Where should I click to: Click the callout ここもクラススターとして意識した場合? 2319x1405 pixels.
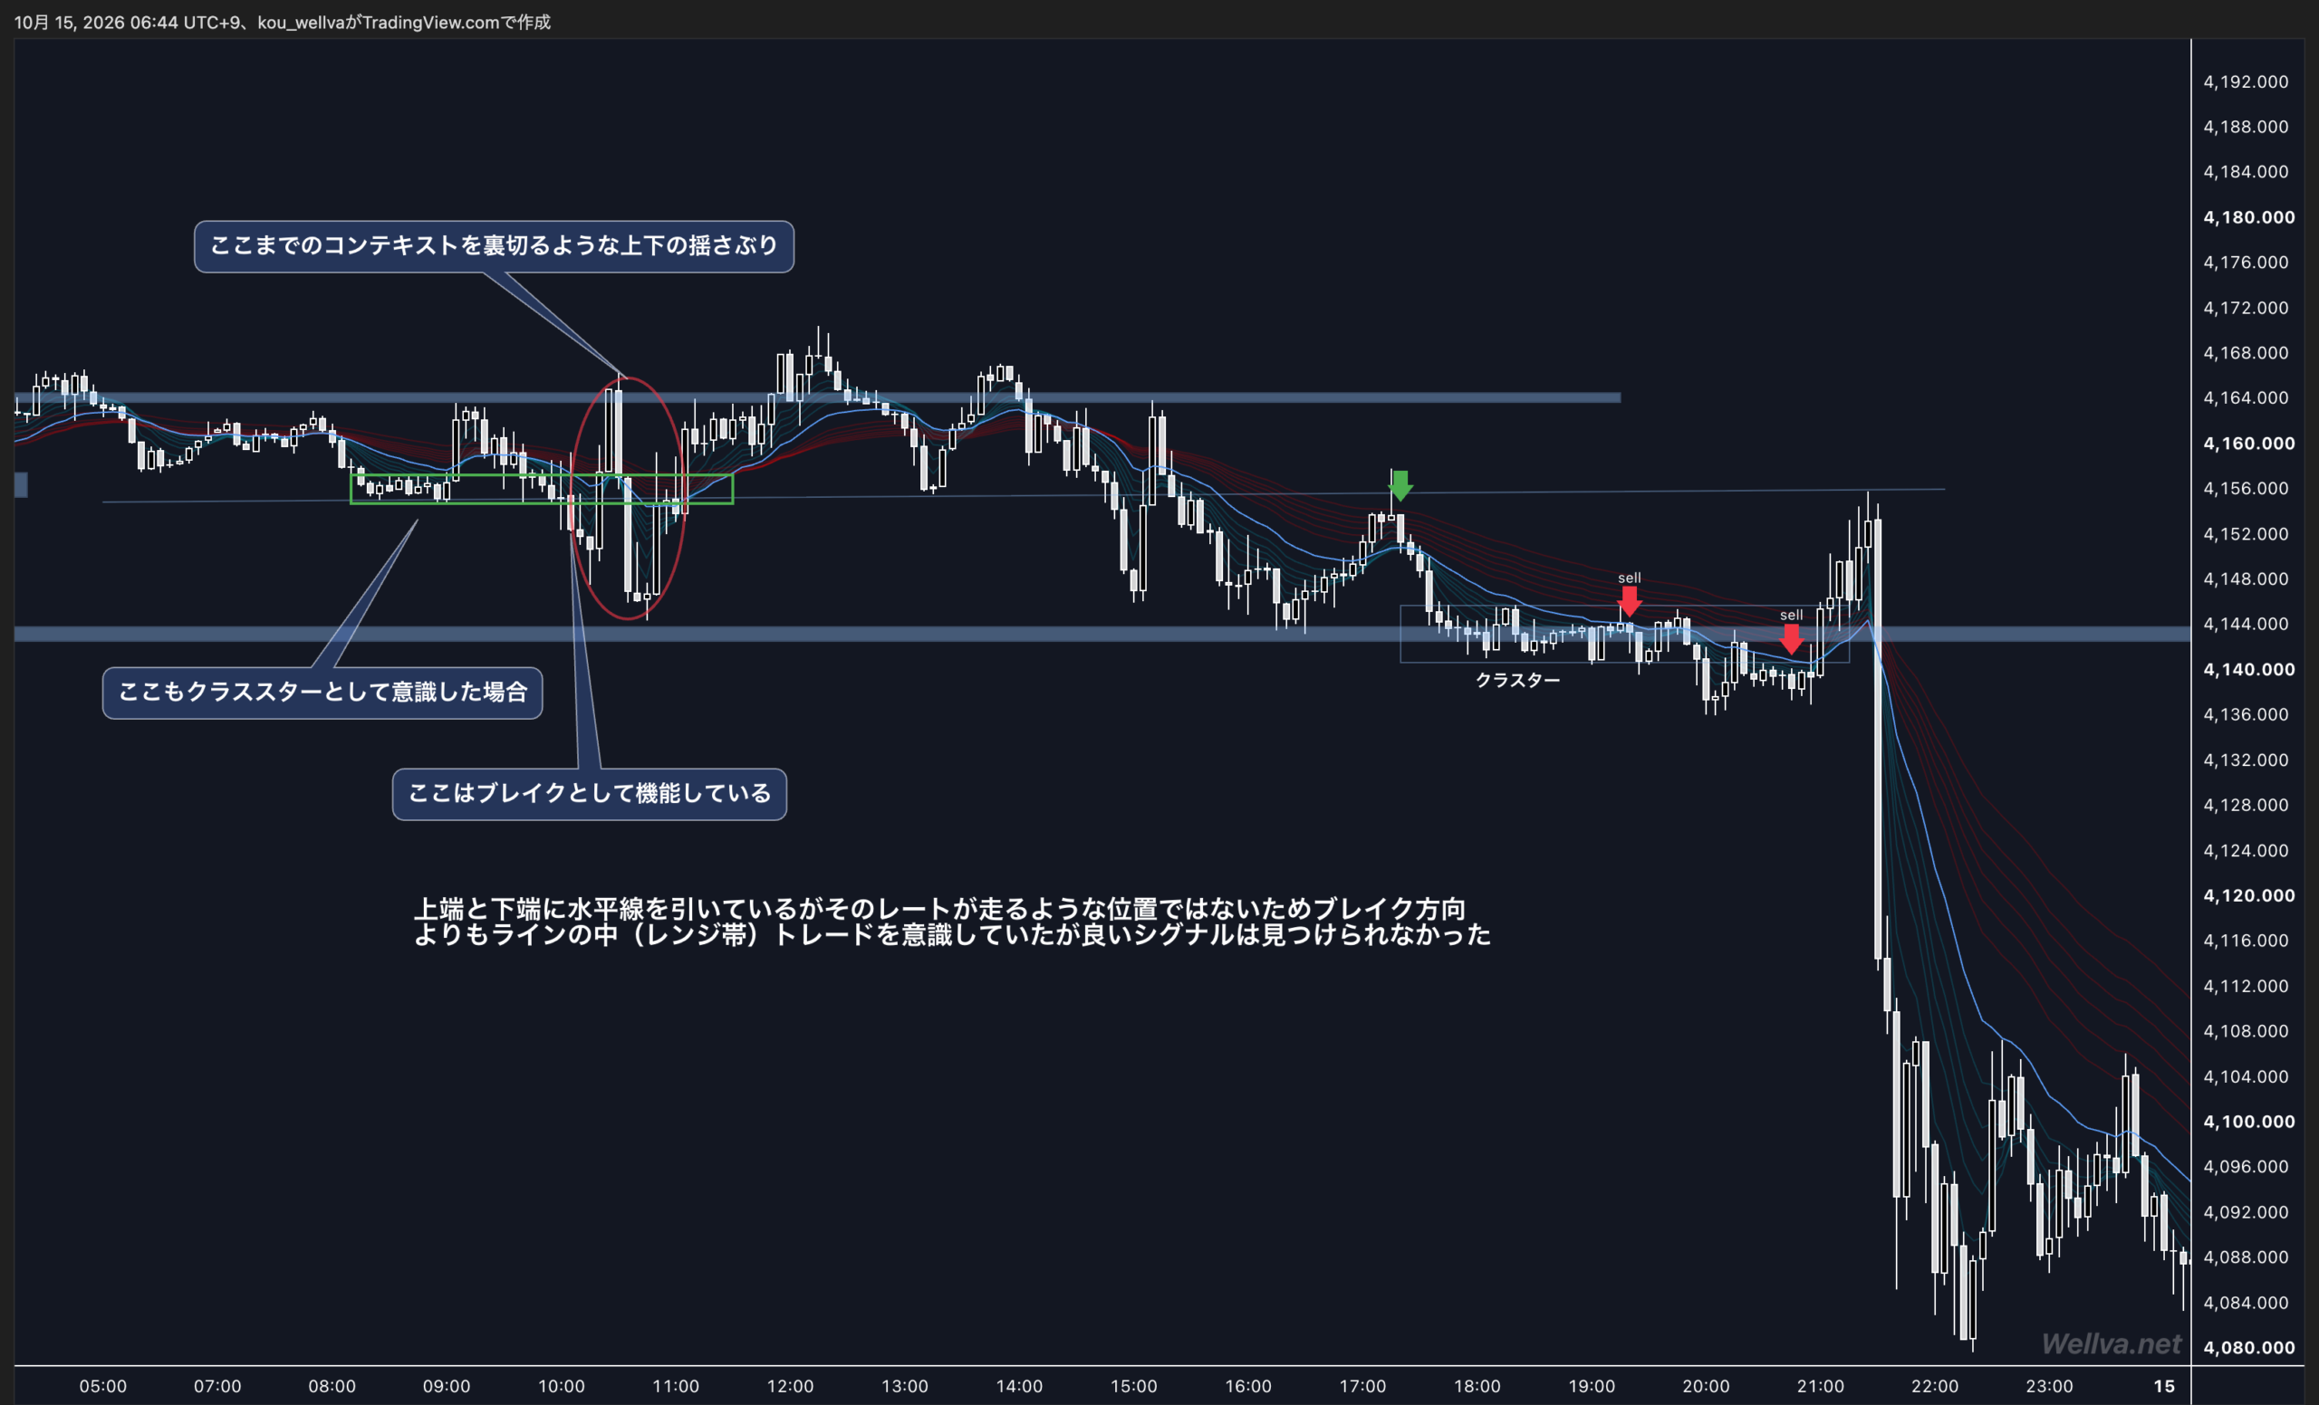point(322,693)
